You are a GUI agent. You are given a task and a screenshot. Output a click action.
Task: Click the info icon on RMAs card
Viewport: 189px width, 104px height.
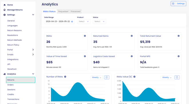click(x=85, y=36)
